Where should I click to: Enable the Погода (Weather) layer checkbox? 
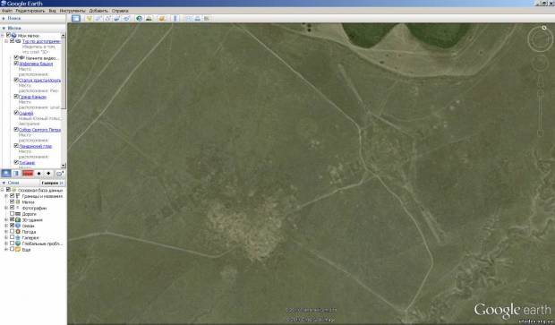(12, 232)
